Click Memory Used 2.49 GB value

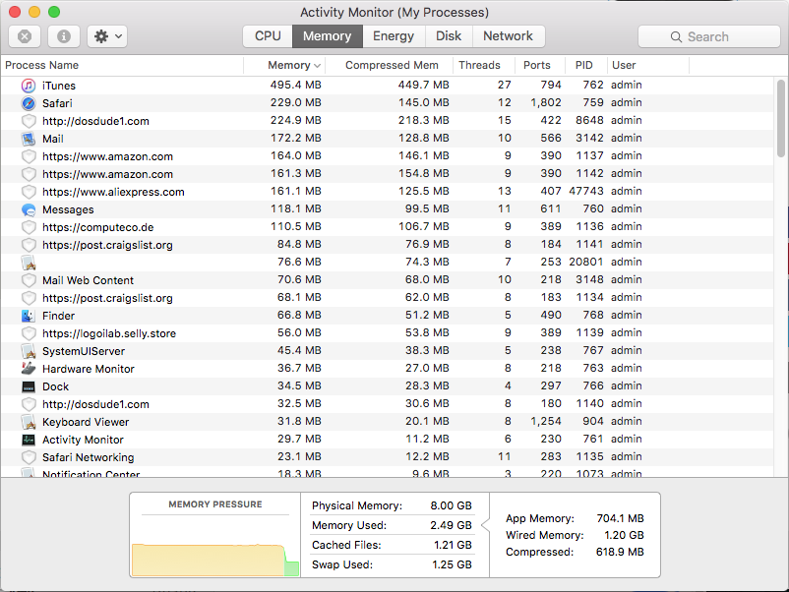451,525
